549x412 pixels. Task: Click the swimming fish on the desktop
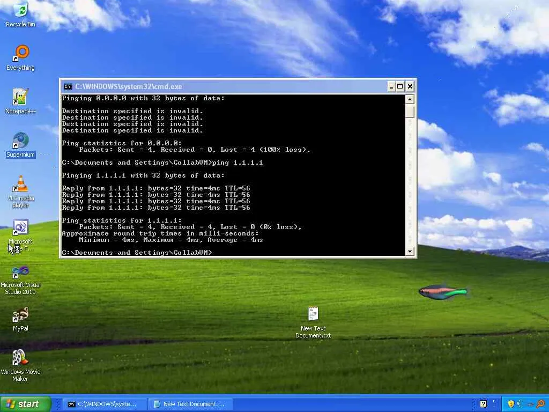coord(443,292)
